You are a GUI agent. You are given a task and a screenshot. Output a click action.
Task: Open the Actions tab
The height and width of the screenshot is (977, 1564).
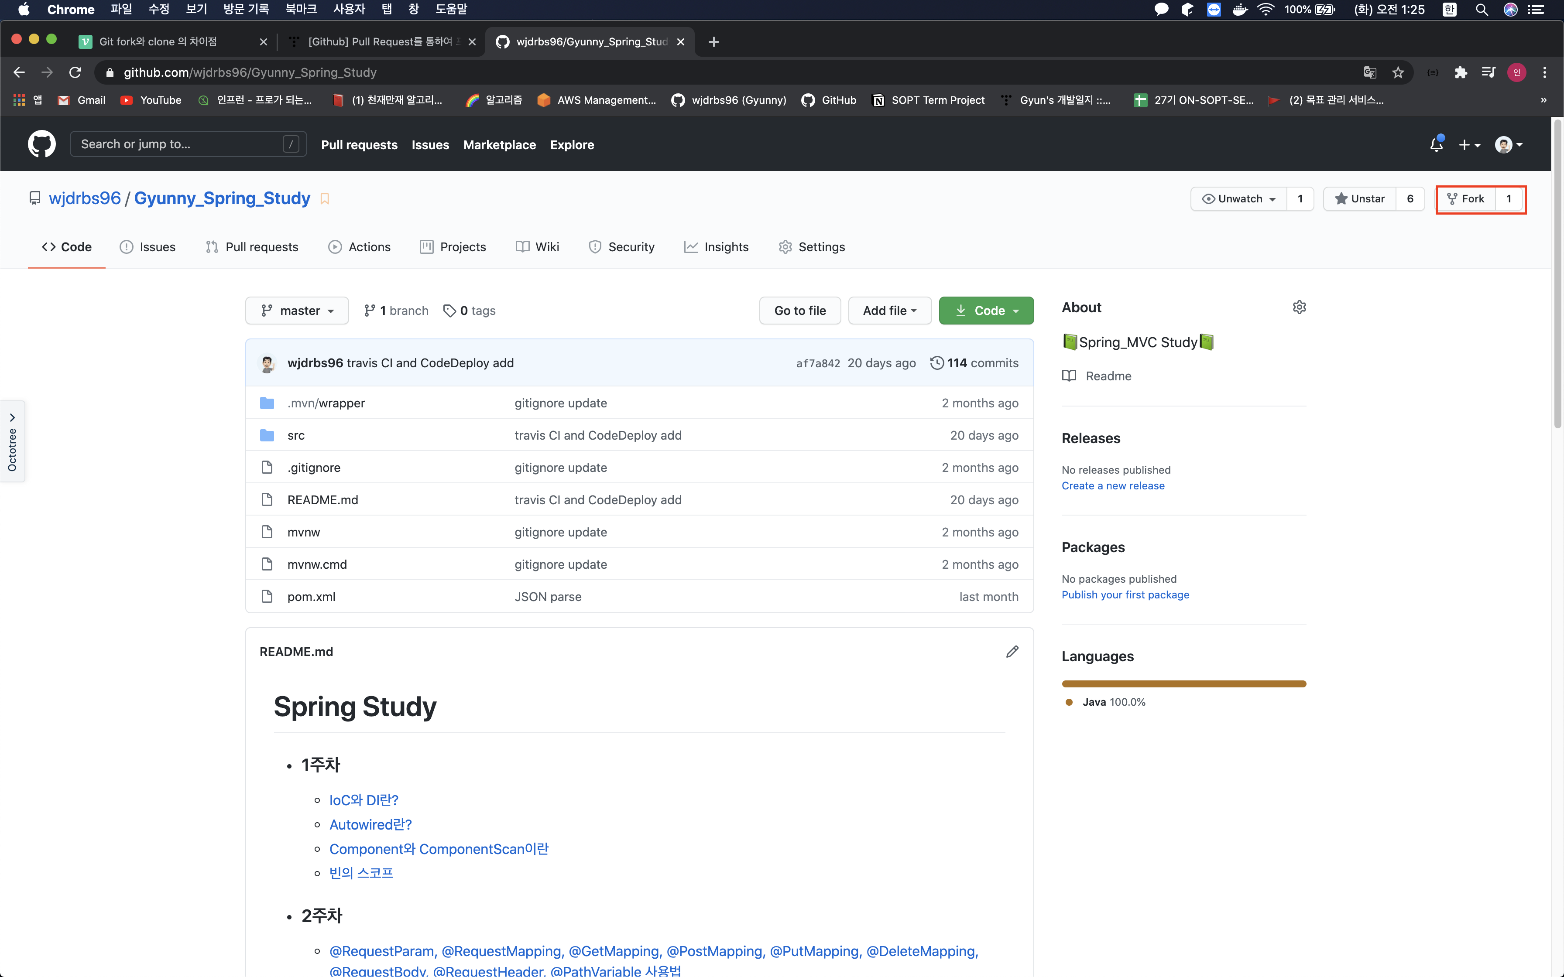pos(359,247)
